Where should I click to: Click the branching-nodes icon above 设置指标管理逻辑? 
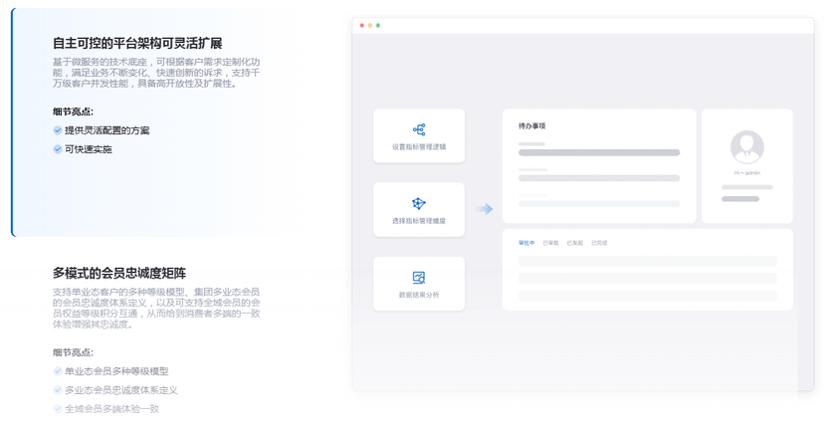point(419,129)
